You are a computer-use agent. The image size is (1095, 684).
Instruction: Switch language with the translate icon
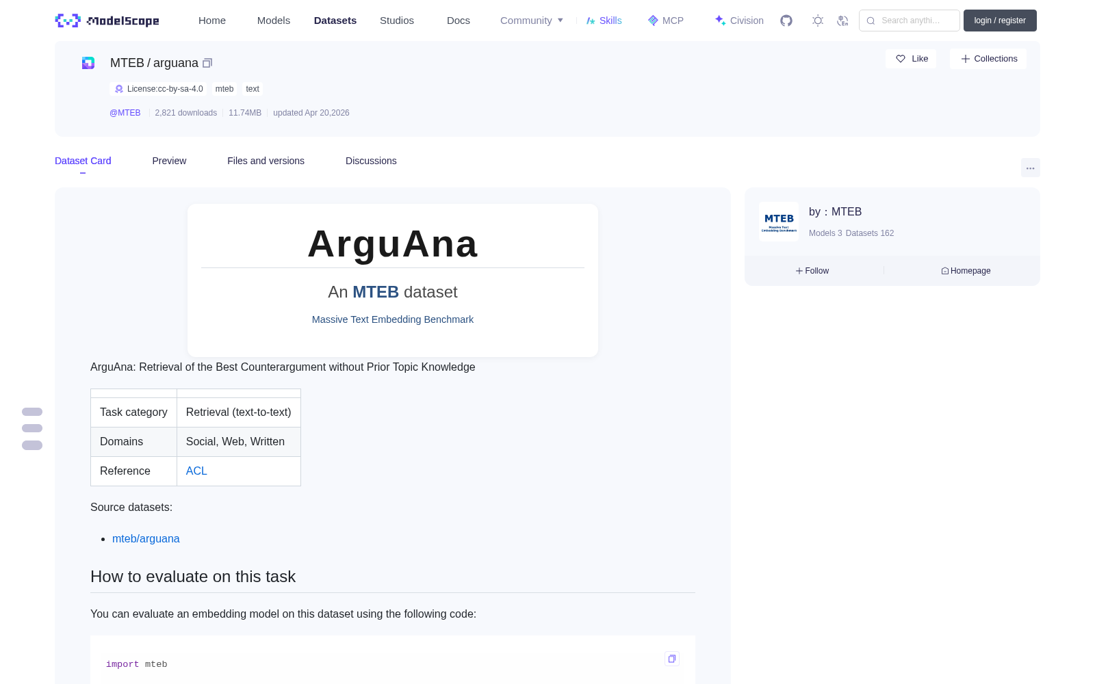coord(843,21)
